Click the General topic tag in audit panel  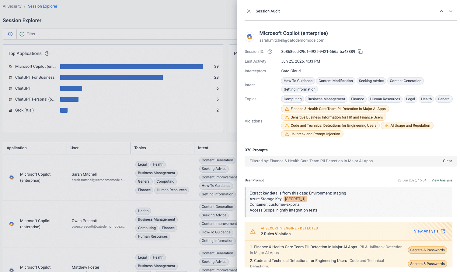click(x=444, y=99)
